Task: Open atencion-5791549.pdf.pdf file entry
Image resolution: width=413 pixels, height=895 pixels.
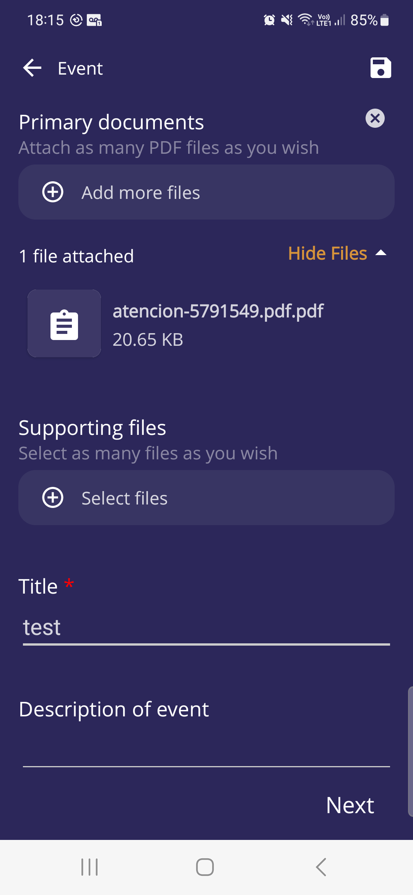Action: click(218, 311)
